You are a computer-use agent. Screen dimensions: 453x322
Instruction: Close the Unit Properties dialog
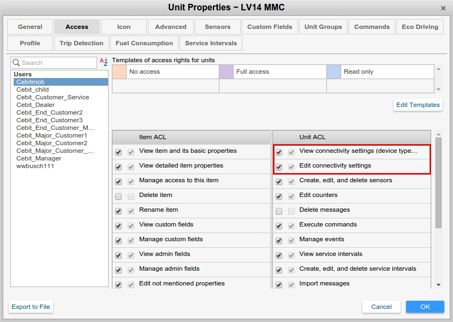[443, 8]
